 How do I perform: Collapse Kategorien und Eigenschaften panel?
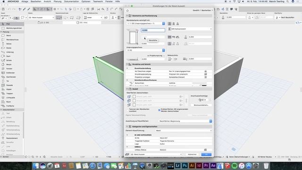coord(127,127)
